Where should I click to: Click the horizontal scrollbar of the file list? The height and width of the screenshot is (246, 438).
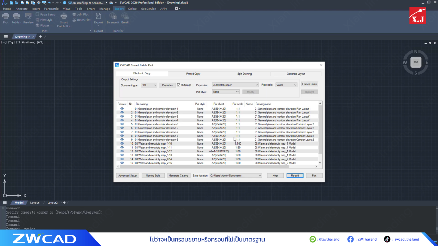pos(205,167)
